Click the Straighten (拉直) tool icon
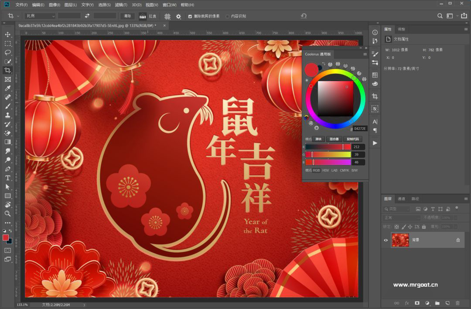The width and height of the screenshot is (471, 309). coord(143,16)
